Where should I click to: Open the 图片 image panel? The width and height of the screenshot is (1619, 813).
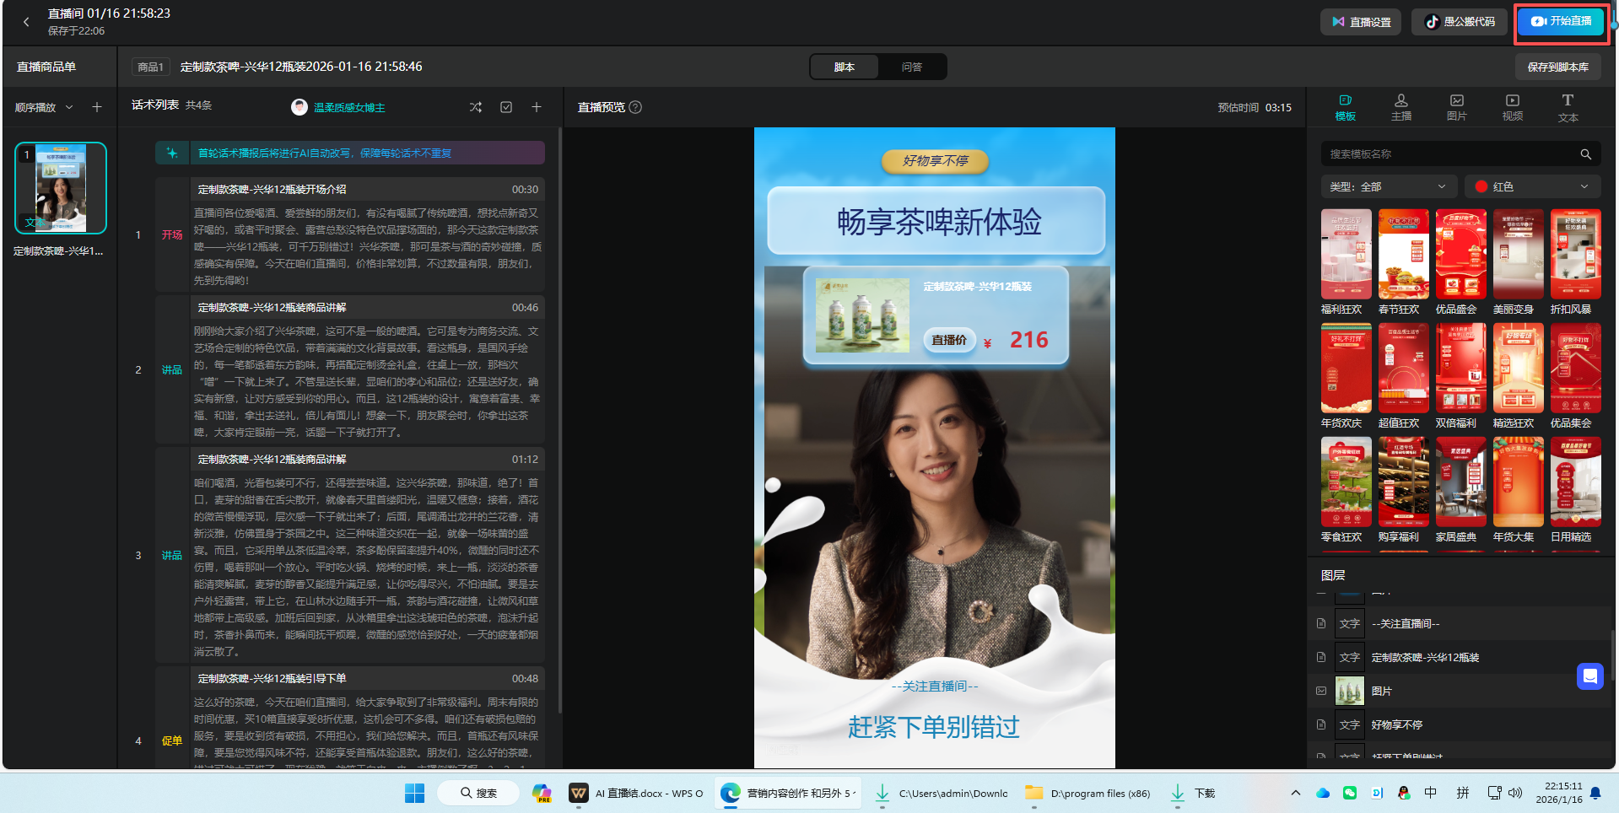[x=1456, y=107]
